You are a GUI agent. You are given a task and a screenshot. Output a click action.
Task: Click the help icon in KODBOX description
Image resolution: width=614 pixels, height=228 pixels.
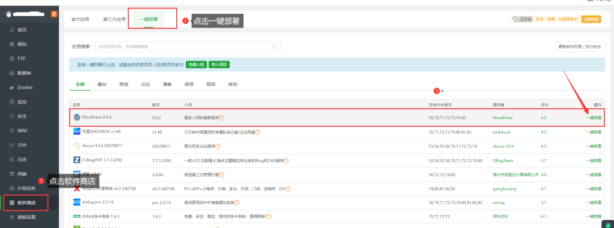point(258,132)
